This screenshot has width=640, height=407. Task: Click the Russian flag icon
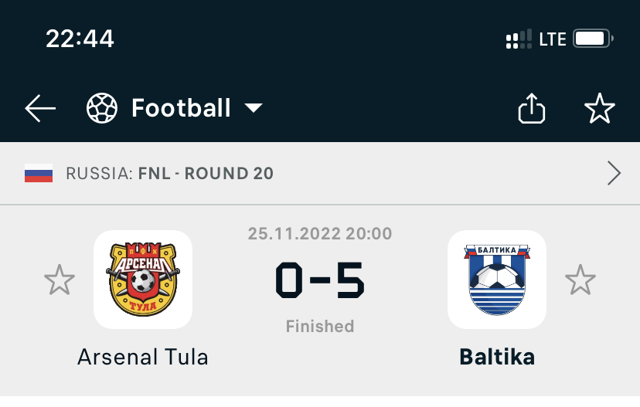point(39,174)
